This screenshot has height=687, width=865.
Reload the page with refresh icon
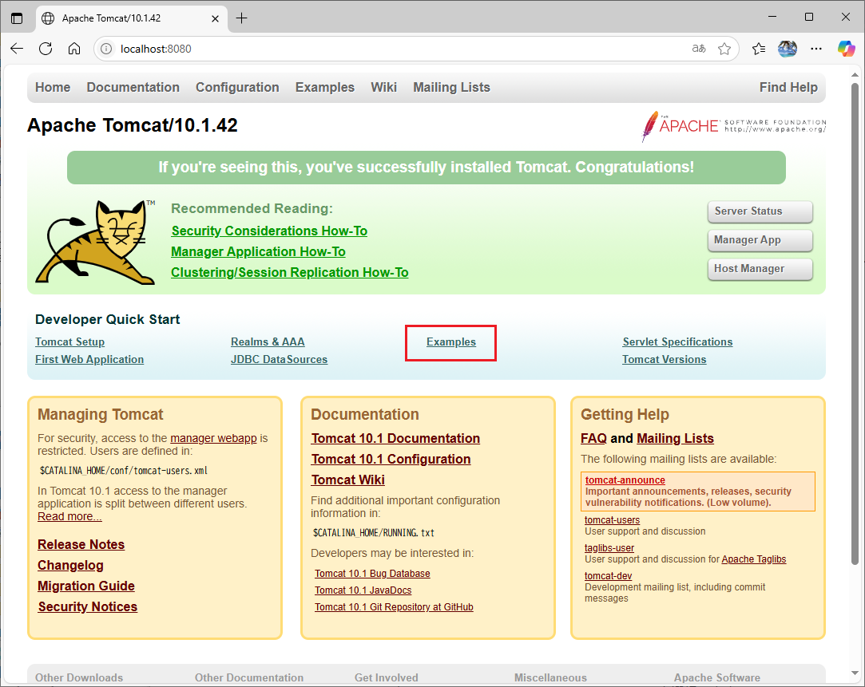(46, 49)
